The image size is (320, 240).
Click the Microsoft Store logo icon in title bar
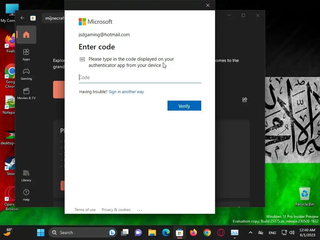click(x=33, y=18)
